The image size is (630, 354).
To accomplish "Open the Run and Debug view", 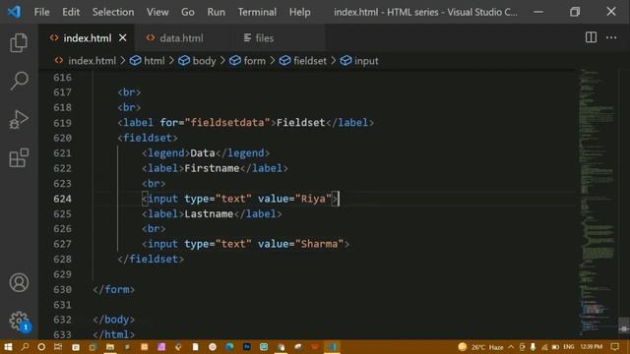I will pyautogui.click(x=19, y=120).
